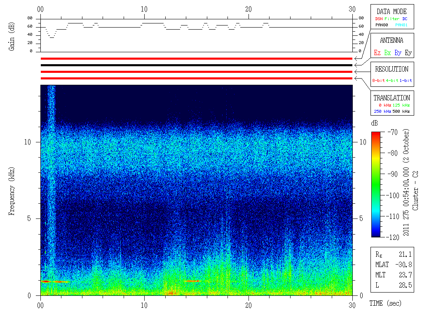Select the green 4-bit resolution label
The width and height of the screenshot is (422, 316).
click(392, 80)
